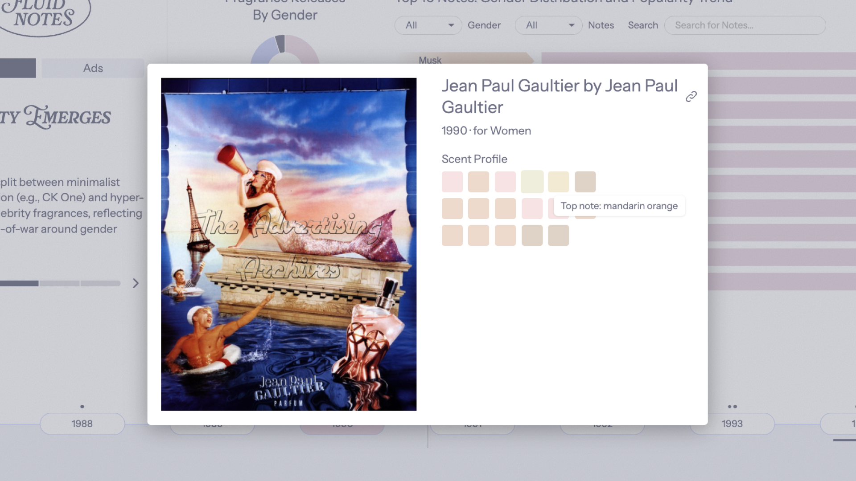Viewport: 856px width, 481px height.
Task: Pick the fourth swatch in the bottom scent row
Action: tap(532, 235)
